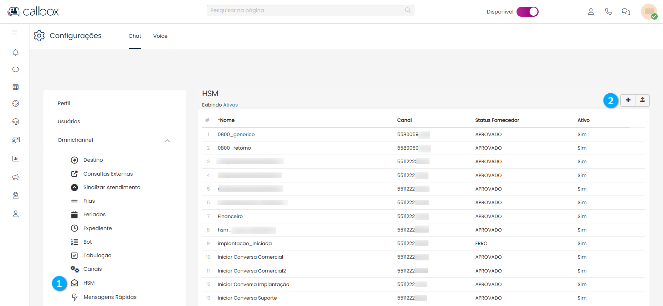Open the Financeiro HSM row
This screenshot has height=306, width=663.
(230, 216)
